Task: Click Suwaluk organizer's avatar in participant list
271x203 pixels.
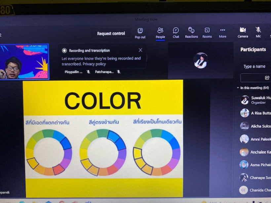Action: [x=245, y=100]
